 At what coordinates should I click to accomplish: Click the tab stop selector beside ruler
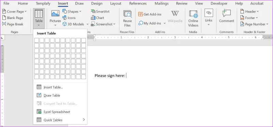click(2, 38)
